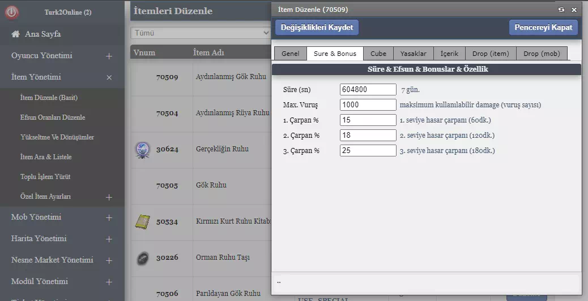This screenshot has height=301, width=588.
Task: Switch to the Genel tab
Action: click(x=290, y=54)
